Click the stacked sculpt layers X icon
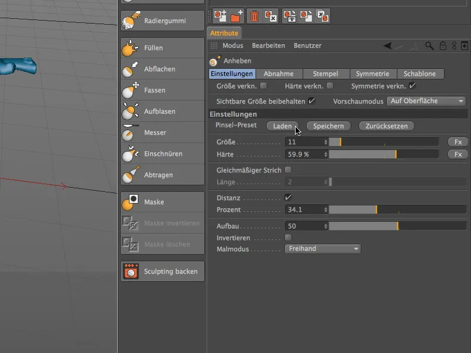Screen dimensions: 471x353 point(323,16)
